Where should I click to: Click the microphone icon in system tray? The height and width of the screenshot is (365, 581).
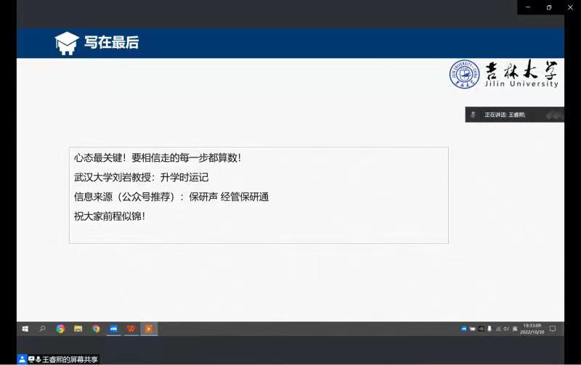[x=489, y=329]
